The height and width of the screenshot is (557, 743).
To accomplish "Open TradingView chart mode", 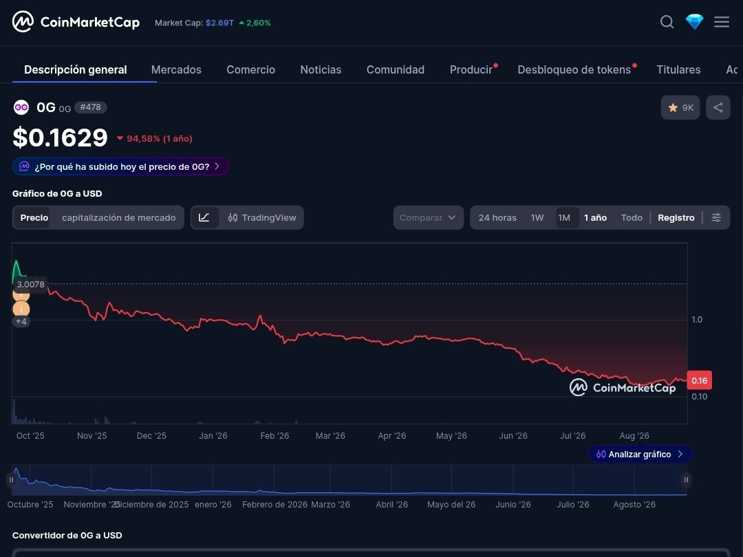I will (261, 217).
